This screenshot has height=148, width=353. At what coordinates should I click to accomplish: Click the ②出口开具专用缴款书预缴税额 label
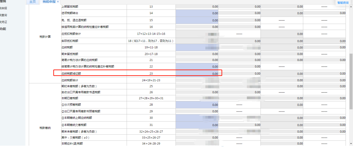81,111
